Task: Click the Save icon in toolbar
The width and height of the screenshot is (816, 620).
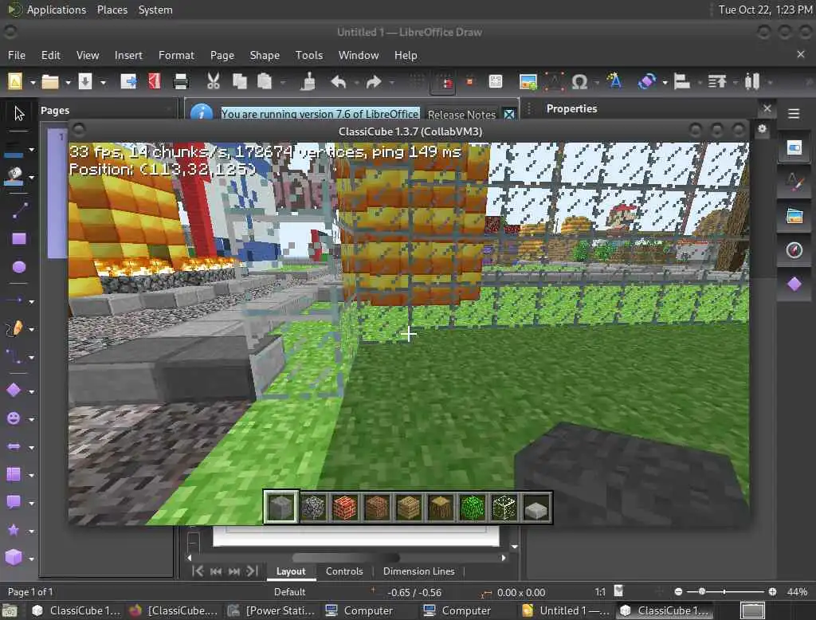Action: 85,82
